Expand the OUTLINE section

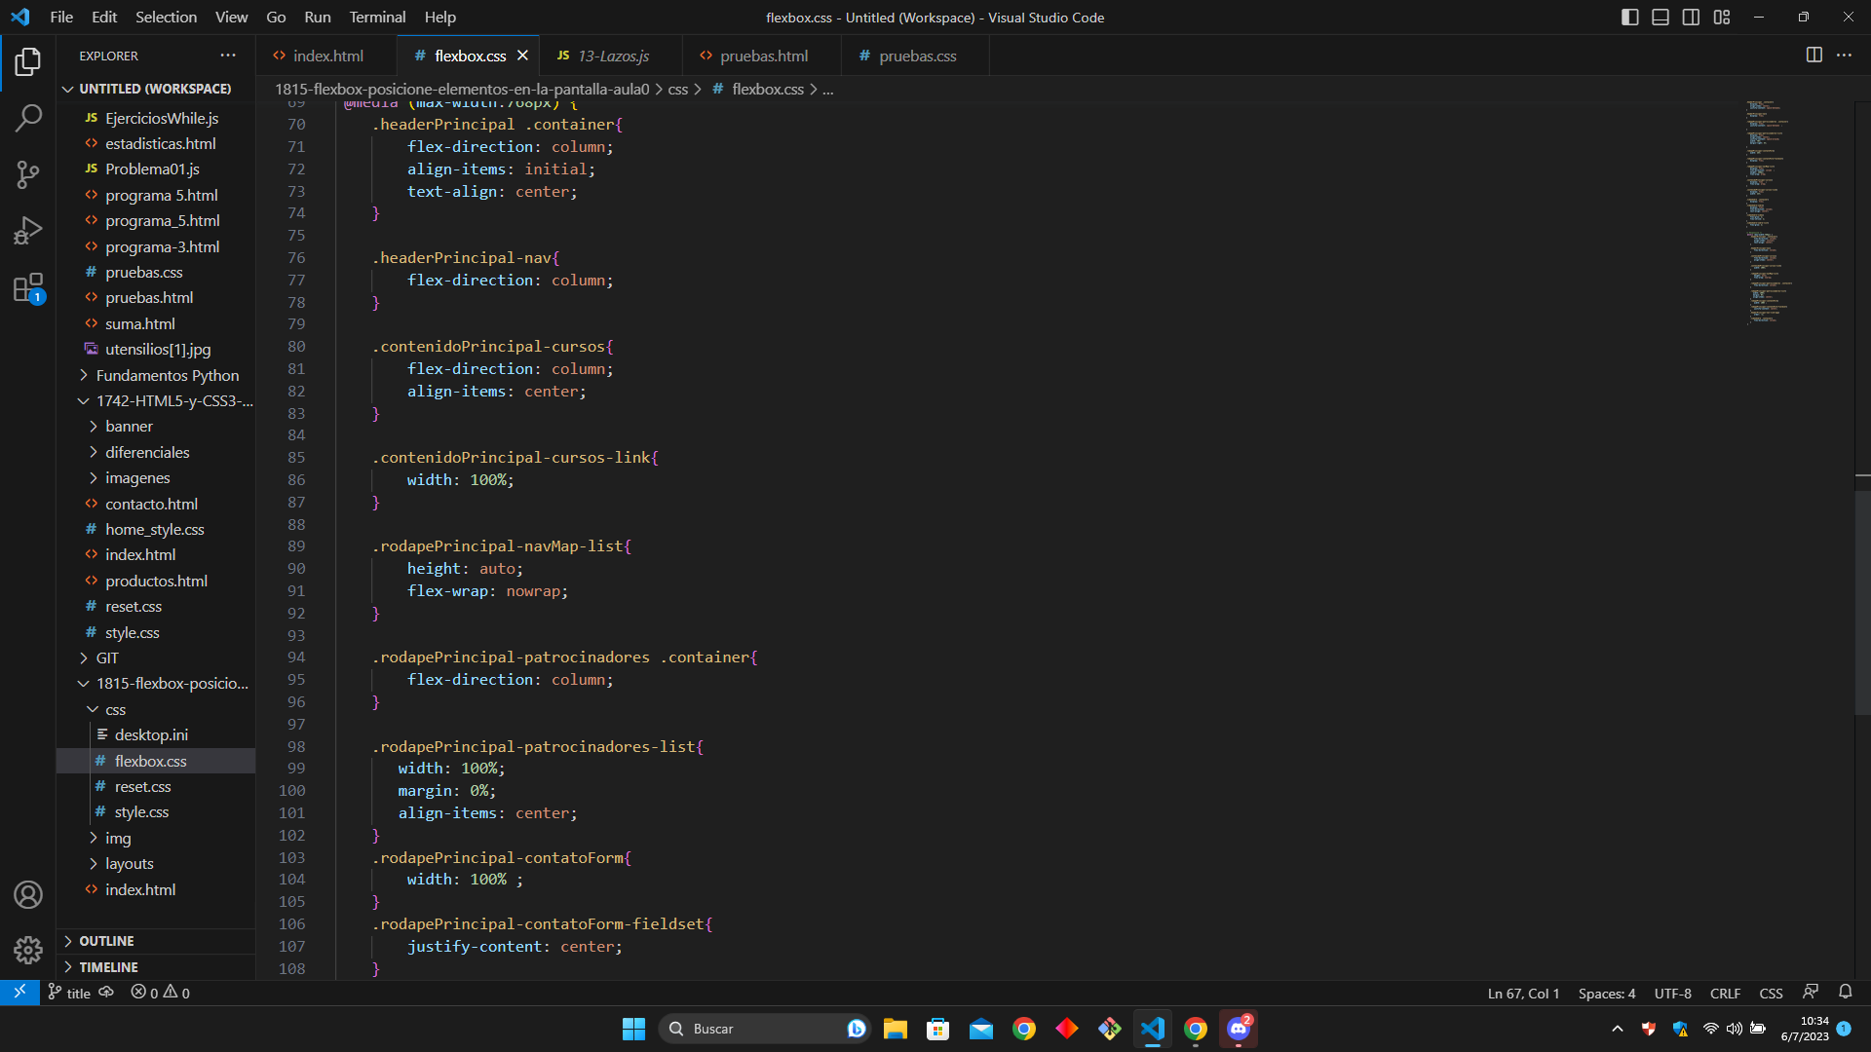click(156, 941)
